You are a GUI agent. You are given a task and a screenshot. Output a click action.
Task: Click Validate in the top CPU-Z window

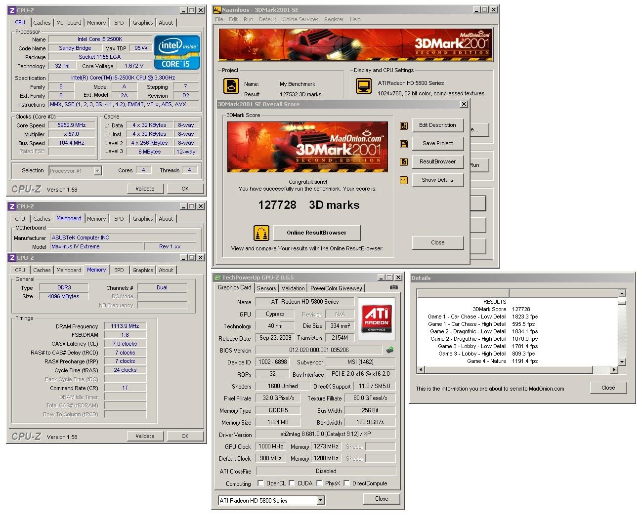(x=145, y=189)
